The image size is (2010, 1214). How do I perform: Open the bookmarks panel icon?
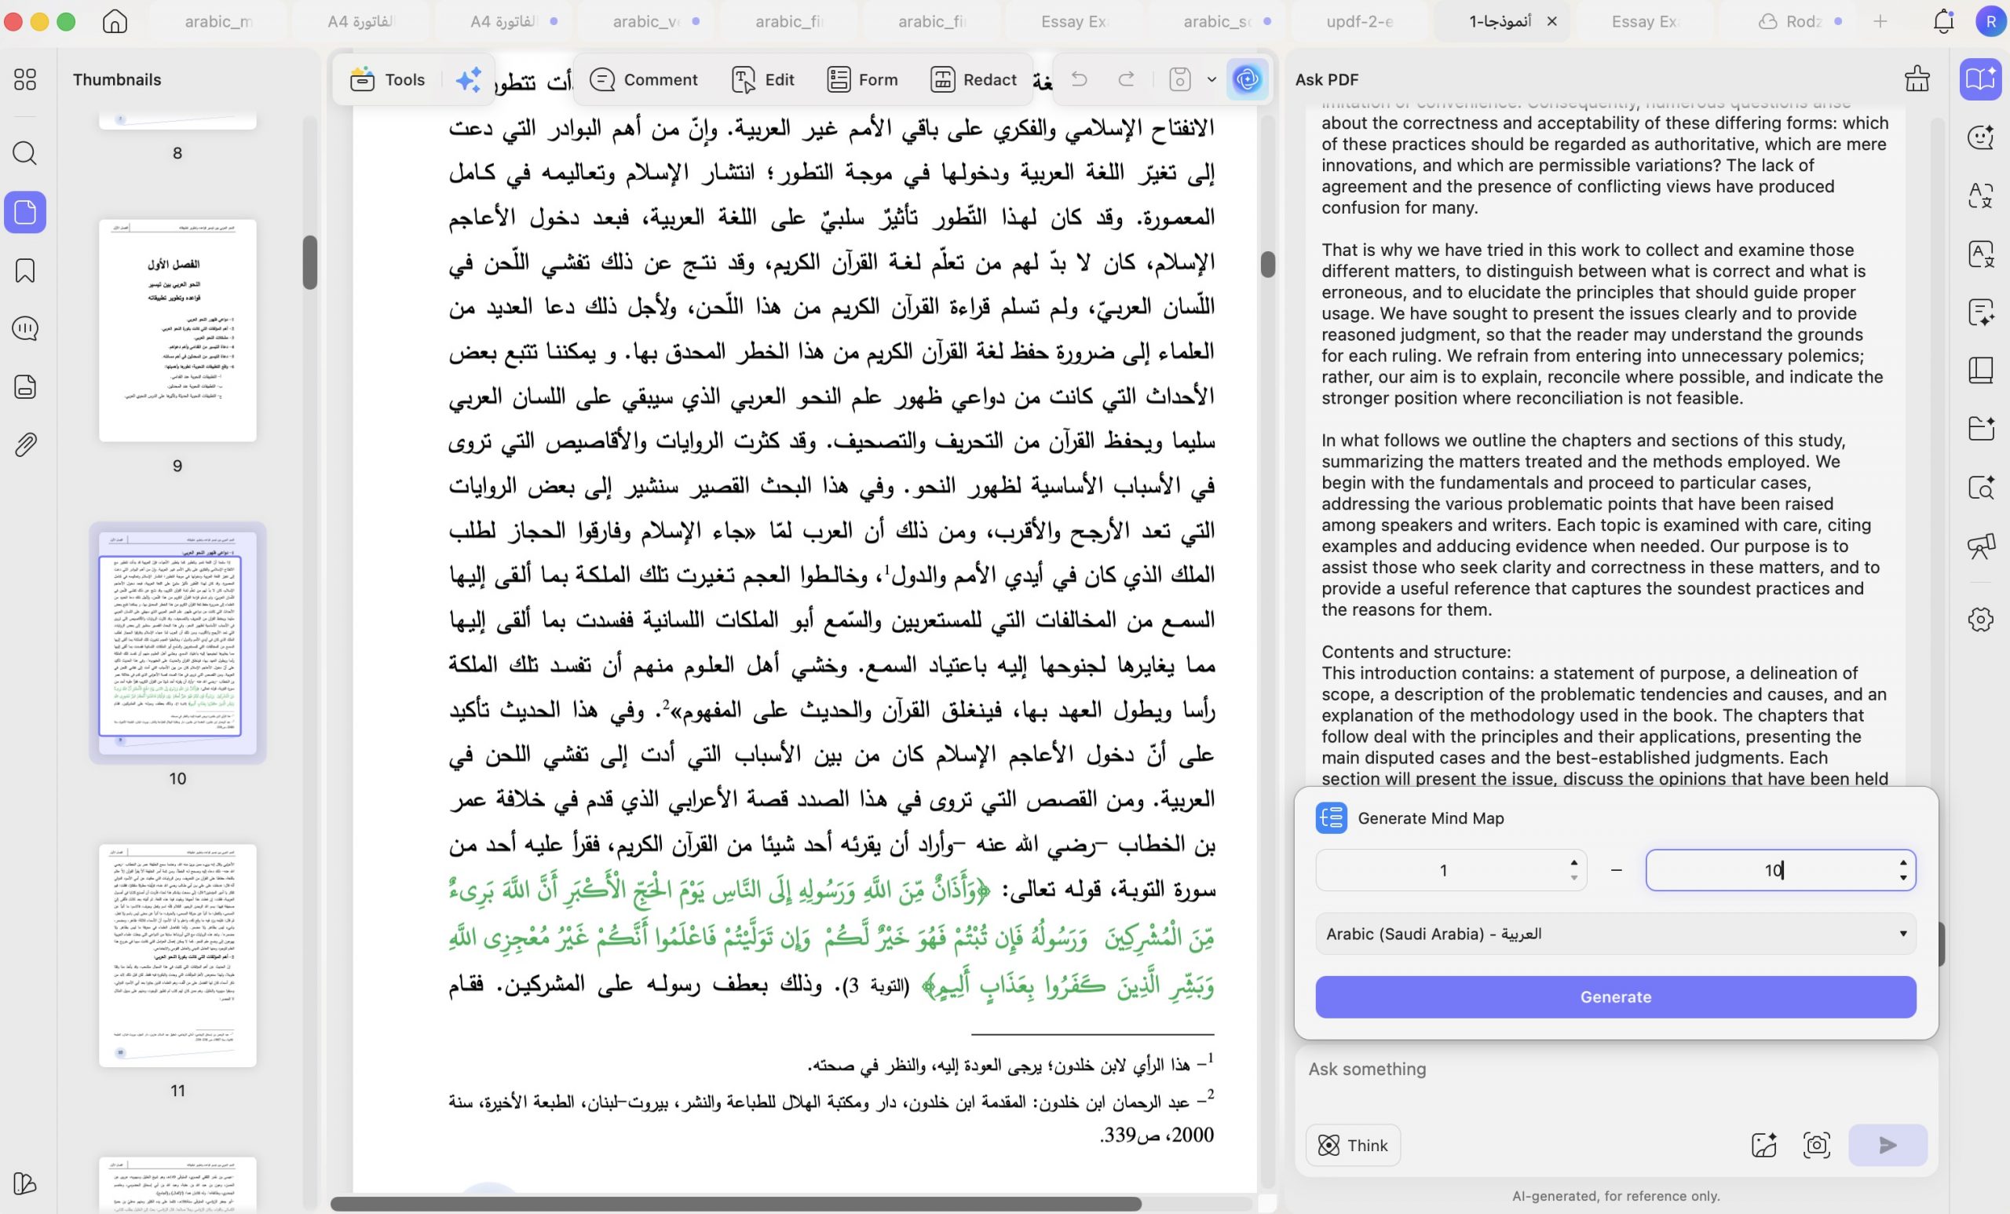point(25,270)
